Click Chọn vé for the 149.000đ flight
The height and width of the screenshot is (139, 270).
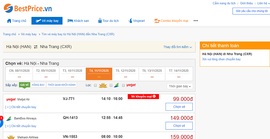tap(179, 126)
